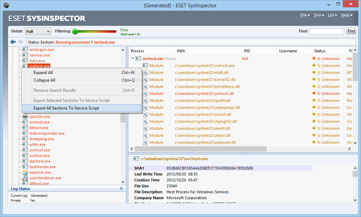Click the dashost.exe process icon
Image resolution: width=361 pixels, height=217 pixels.
(x=25, y=161)
